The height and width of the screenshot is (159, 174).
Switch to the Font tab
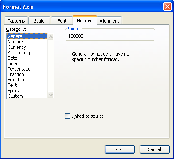pos(62,21)
